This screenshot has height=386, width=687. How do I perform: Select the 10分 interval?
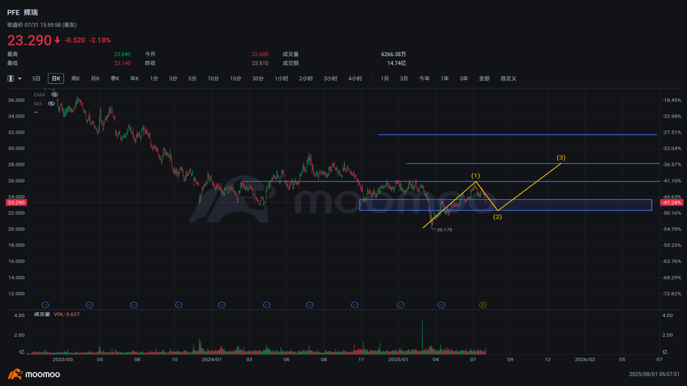tap(213, 78)
